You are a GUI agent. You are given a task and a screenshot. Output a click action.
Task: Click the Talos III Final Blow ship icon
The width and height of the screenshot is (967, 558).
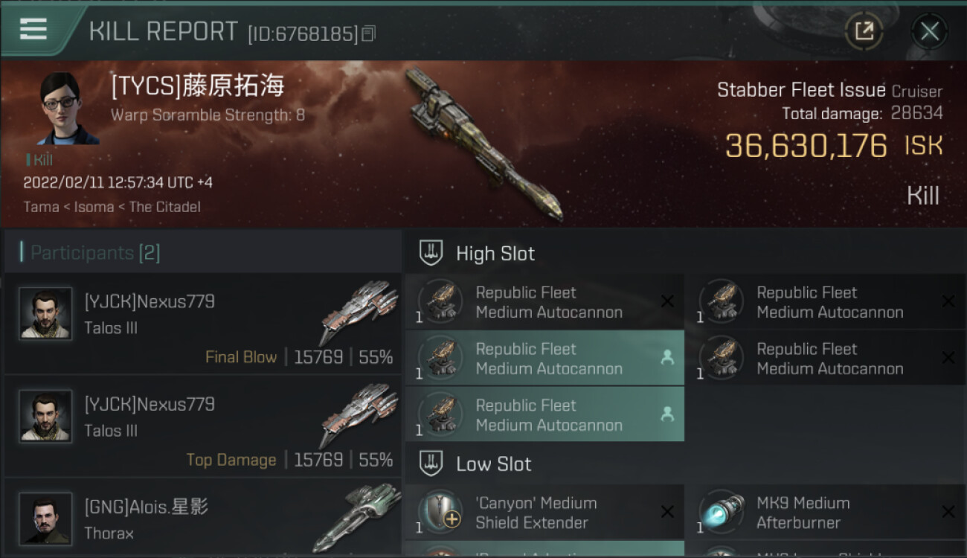[359, 312]
